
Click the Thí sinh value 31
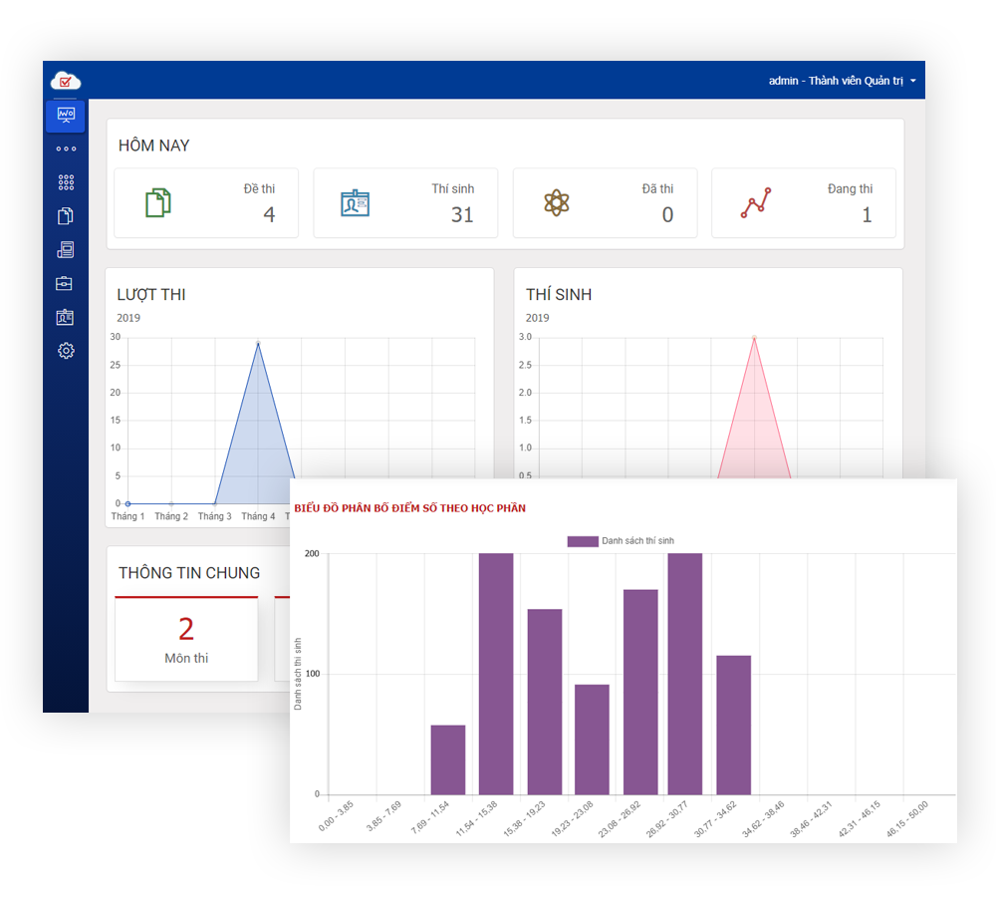[x=462, y=215]
